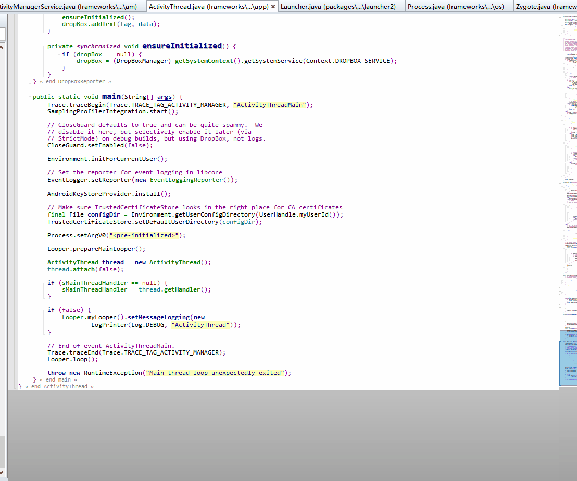577x481 pixels.
Task: Click the EventLoggingReporter class reference
Action: 186,180
